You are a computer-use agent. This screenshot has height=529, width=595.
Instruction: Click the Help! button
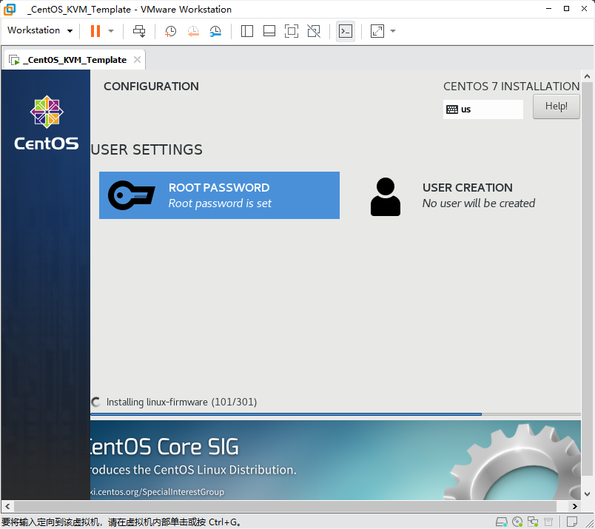[x=557, y=107]
